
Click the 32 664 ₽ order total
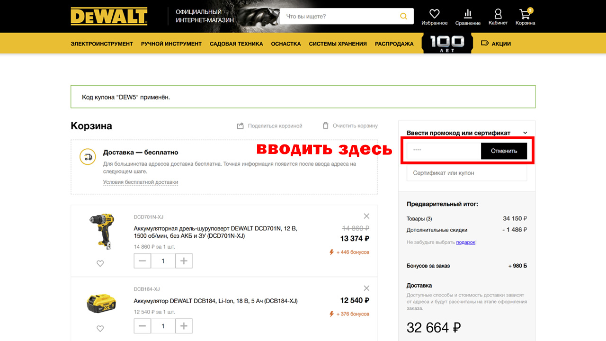tap(434, 327)
